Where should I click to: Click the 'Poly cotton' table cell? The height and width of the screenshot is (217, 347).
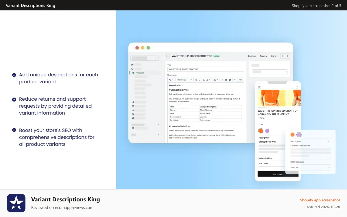[205, 120]
